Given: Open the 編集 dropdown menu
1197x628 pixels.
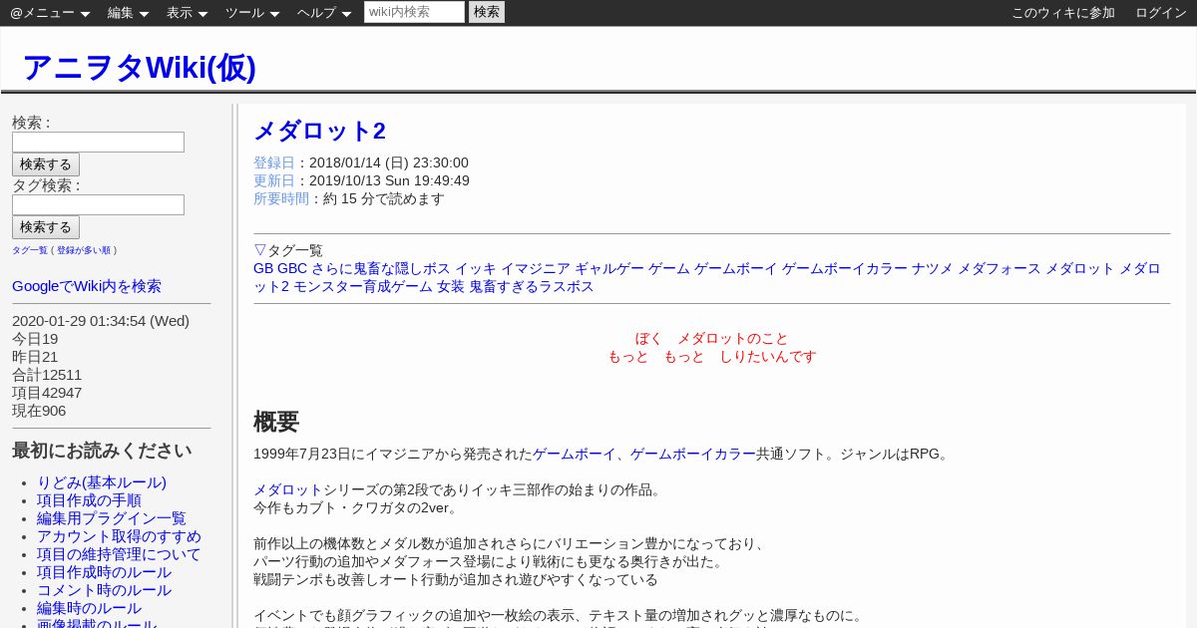Looking at the screenshot, I should 128,13.
